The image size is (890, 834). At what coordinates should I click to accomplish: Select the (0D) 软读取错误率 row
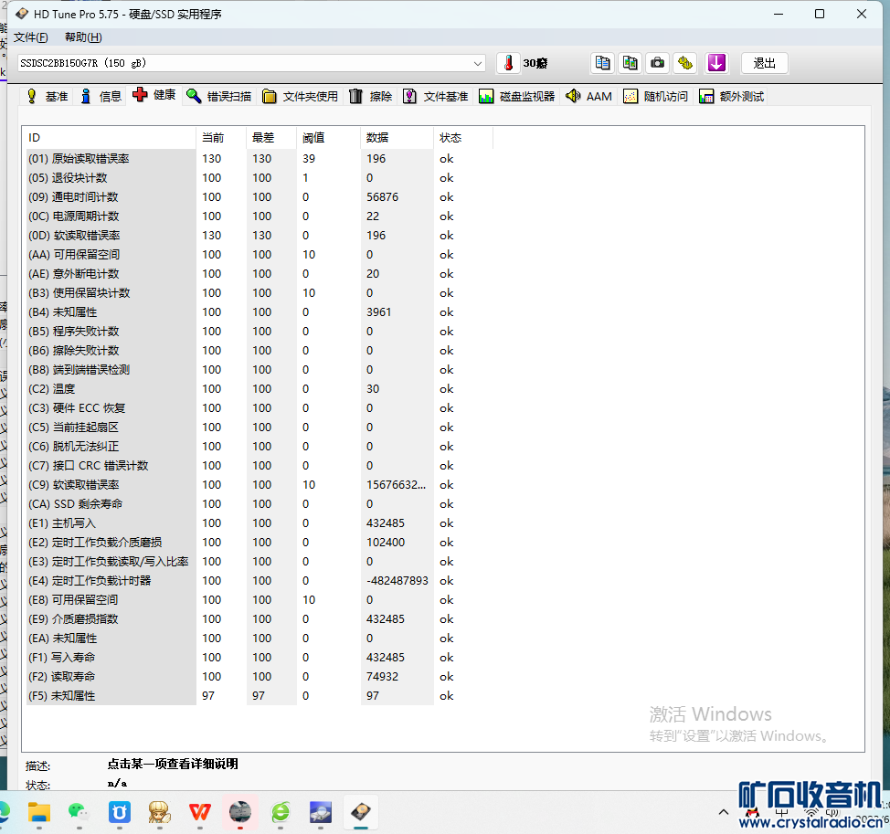coord(260,236)
